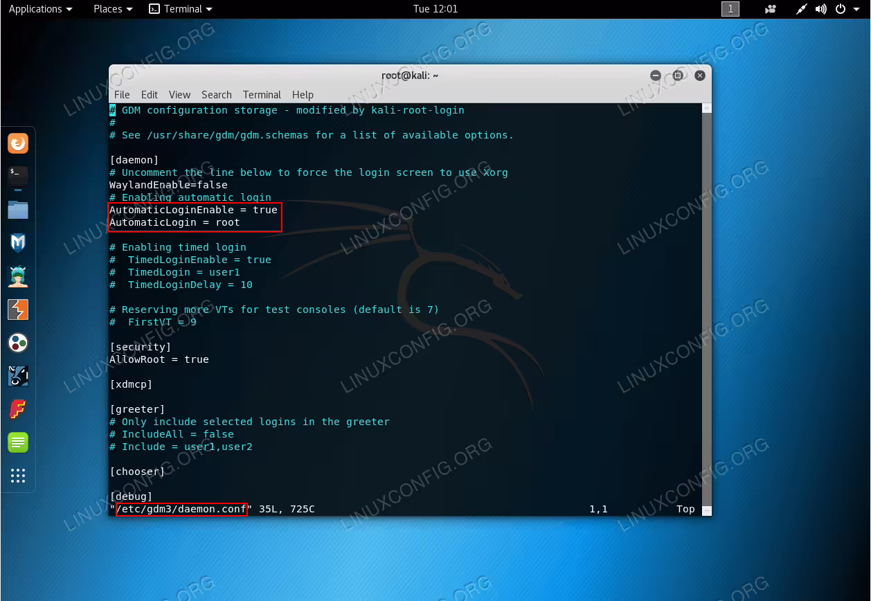The height and width of the screenshot is (601, 871).
Task: Click the terminal vertical scrollbar
Action: (706, 309)
